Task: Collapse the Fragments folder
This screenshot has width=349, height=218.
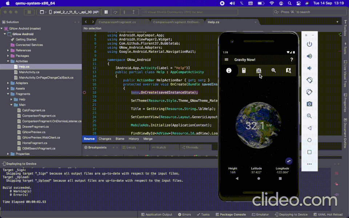Action: pos(8,94)
